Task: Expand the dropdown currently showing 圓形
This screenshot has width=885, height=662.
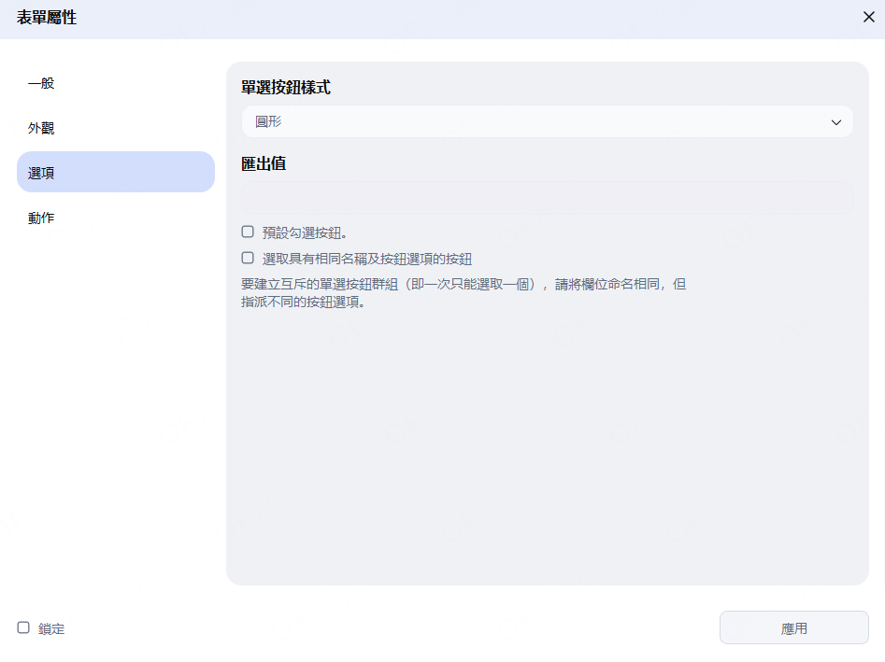Action: click(547, 121)
